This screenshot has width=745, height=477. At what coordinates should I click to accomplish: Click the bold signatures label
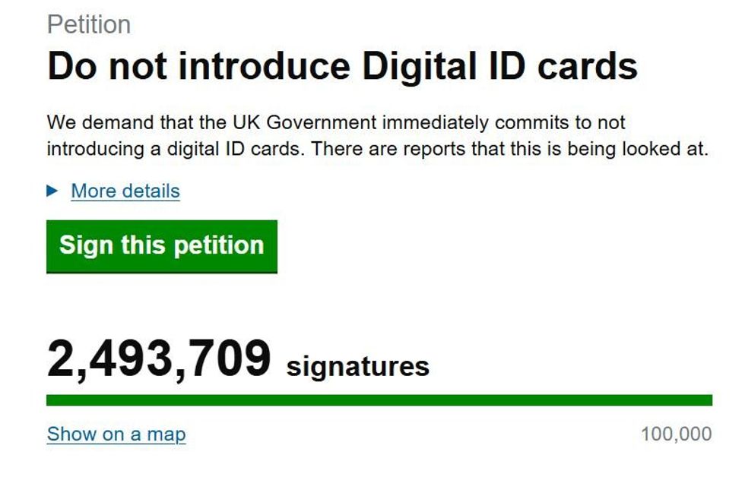pyautogui.click(x=357, y=366)
